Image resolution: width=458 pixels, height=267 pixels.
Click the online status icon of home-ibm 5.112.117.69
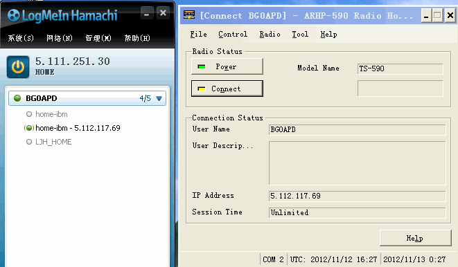(29, 128)
